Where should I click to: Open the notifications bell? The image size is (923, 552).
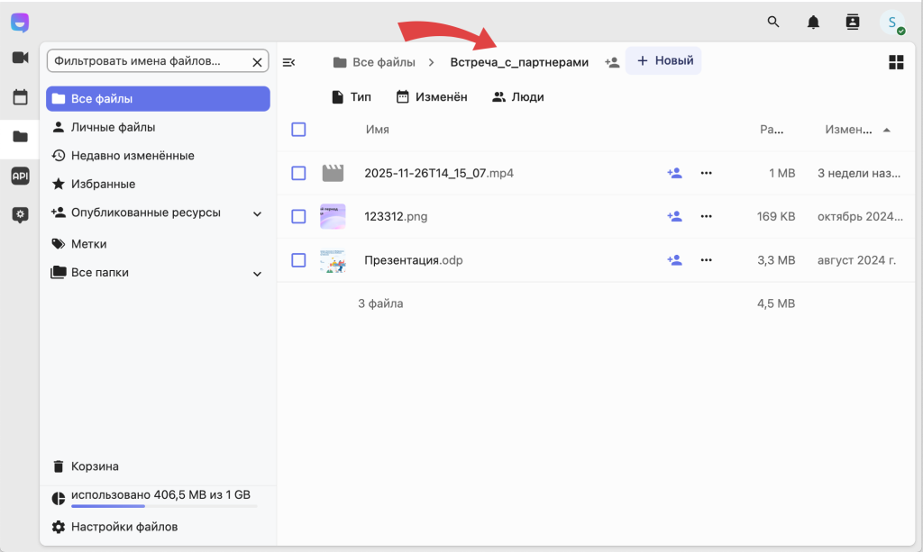click(813, 23)
